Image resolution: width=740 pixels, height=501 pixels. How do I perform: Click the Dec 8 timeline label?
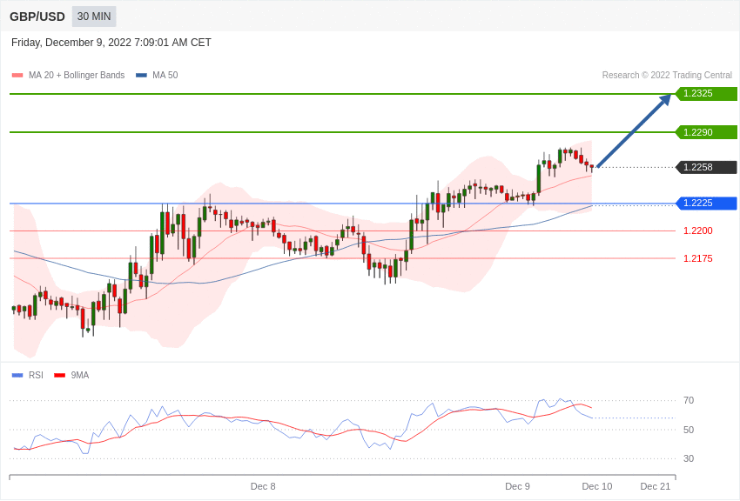pos(263,486)
